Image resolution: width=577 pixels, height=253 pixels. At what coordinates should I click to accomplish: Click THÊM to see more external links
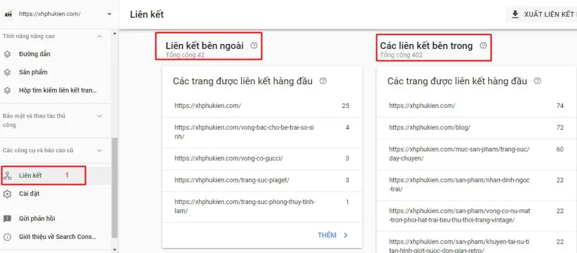333,235
